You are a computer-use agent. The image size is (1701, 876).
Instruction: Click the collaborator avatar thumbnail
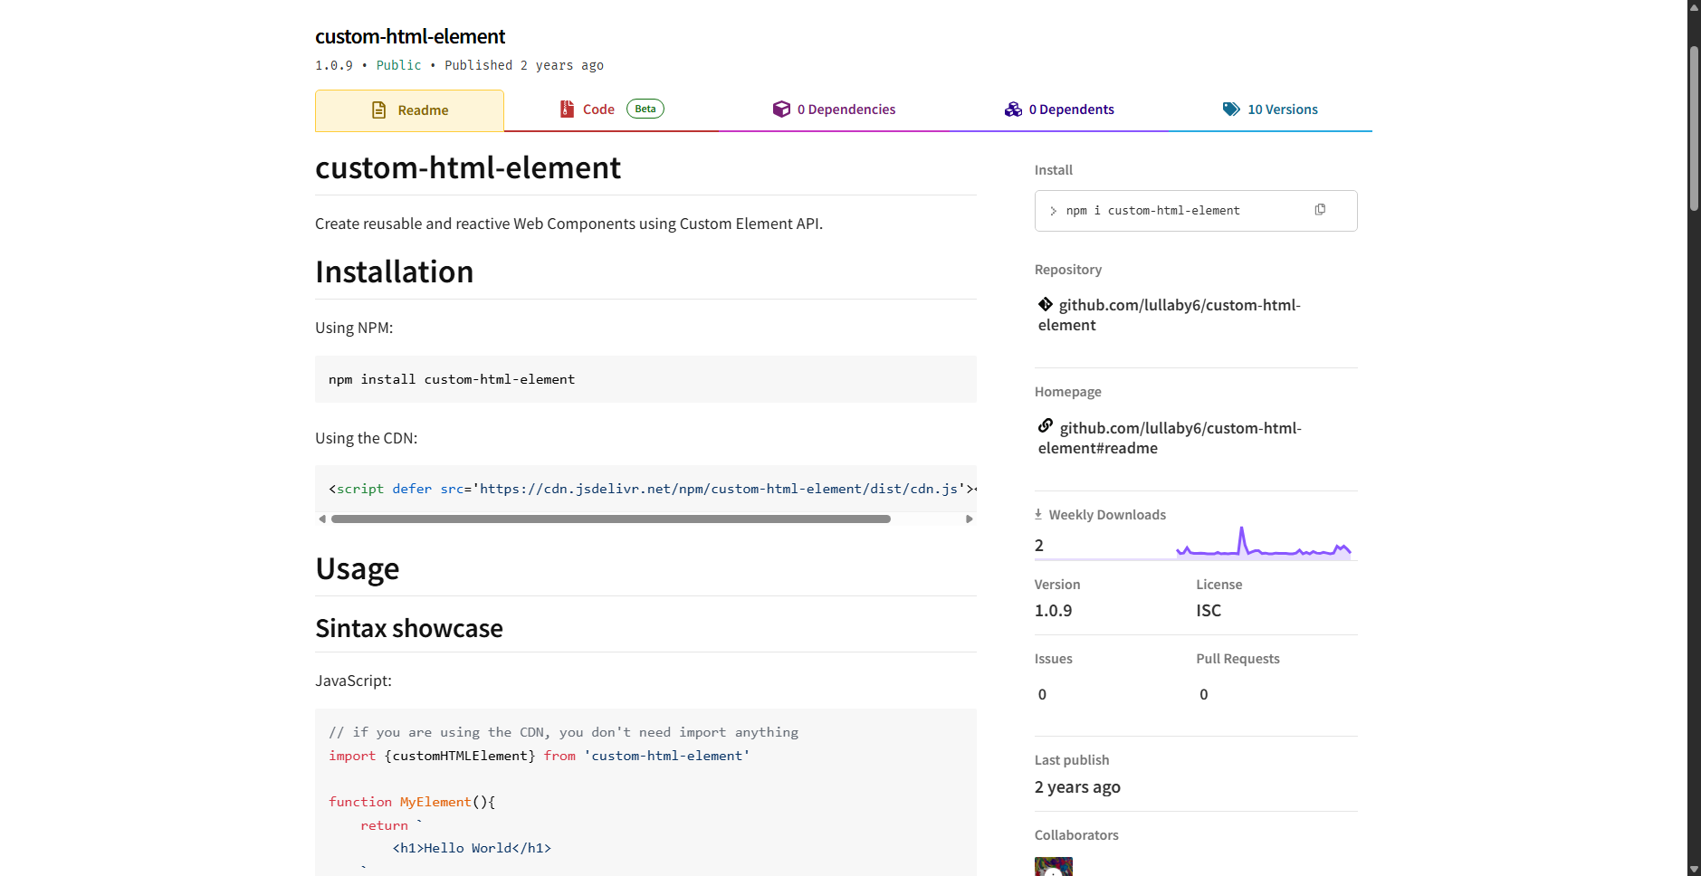coord(1054,867)
